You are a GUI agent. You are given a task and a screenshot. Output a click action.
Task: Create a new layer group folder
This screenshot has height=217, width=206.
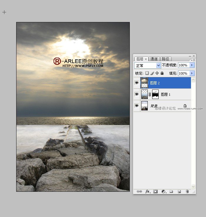click(171, 191)
